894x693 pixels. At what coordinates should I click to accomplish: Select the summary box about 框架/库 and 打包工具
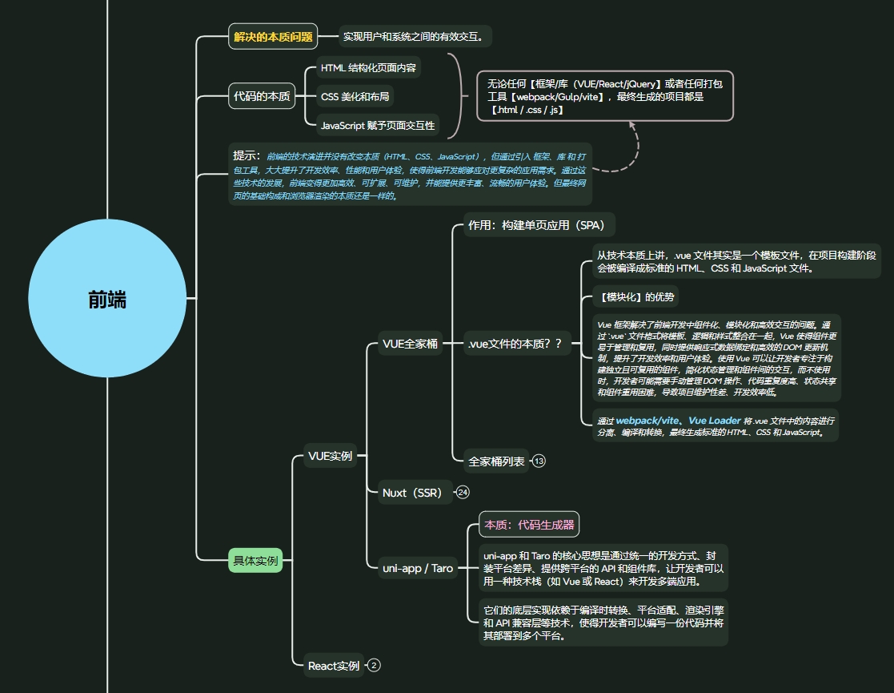coord(605,97)
